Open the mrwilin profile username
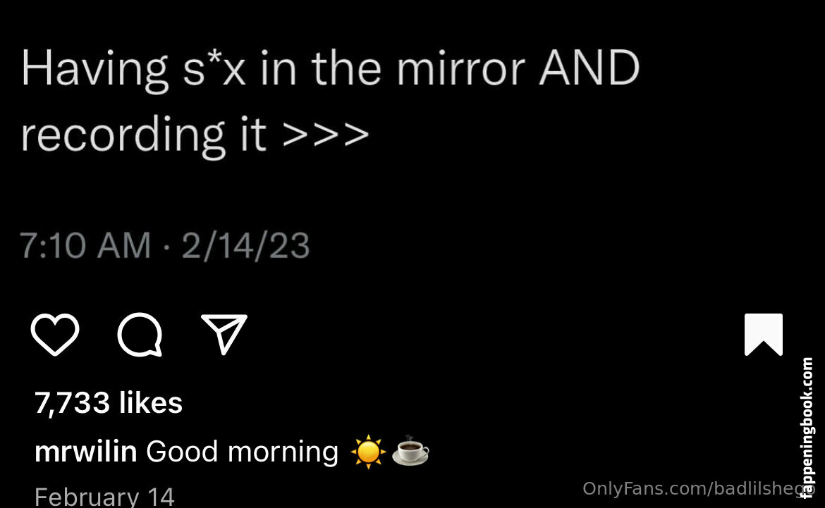Screen dimensions: 825x508 (x=86, y=452)
